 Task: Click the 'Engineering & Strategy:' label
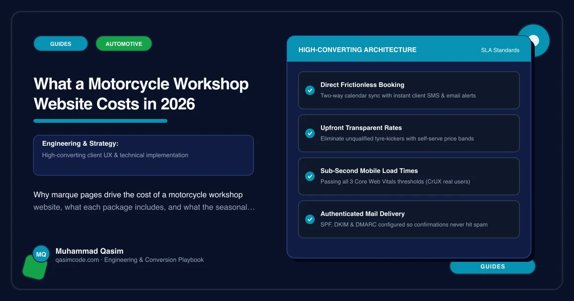pyautogui.click(x=80, y=143)
